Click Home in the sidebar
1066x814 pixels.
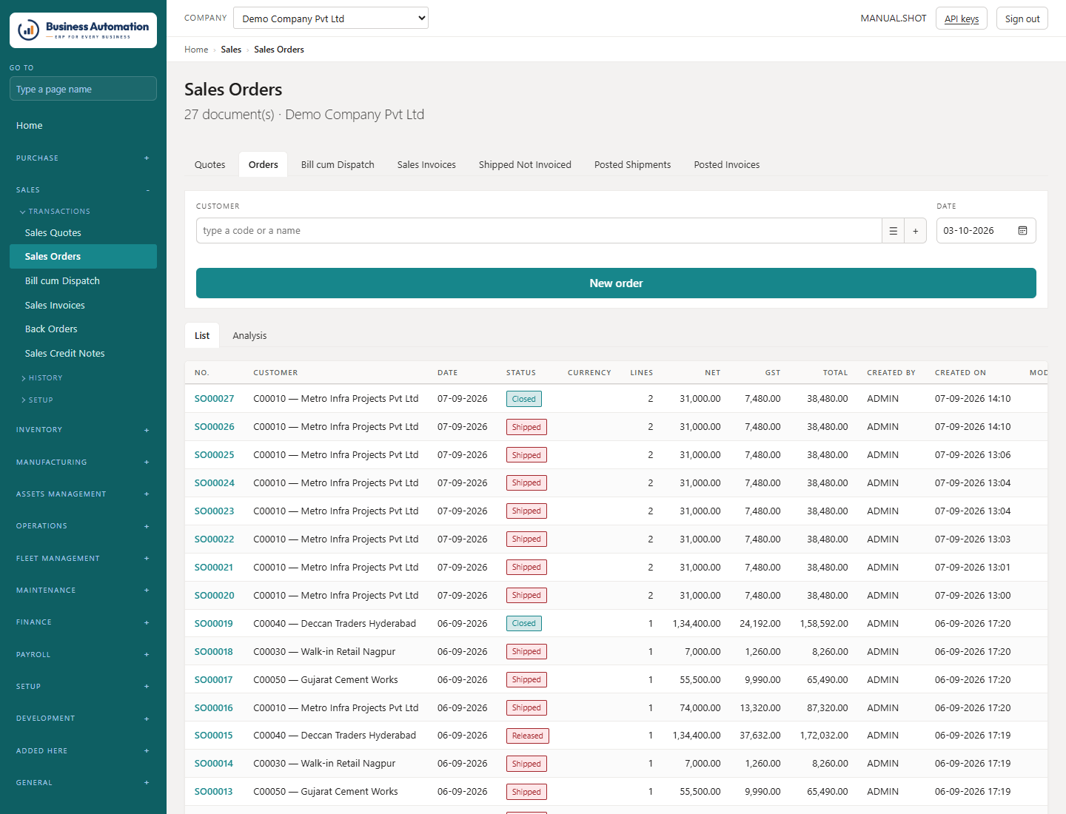83,126
